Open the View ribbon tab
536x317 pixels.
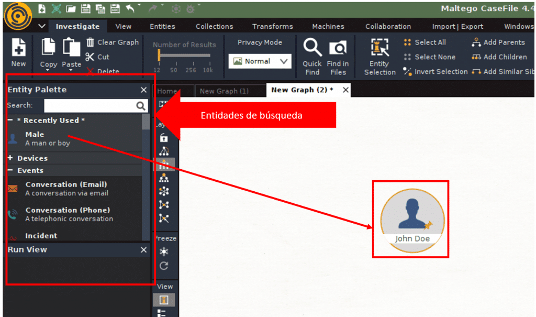(x=123, y=26)
